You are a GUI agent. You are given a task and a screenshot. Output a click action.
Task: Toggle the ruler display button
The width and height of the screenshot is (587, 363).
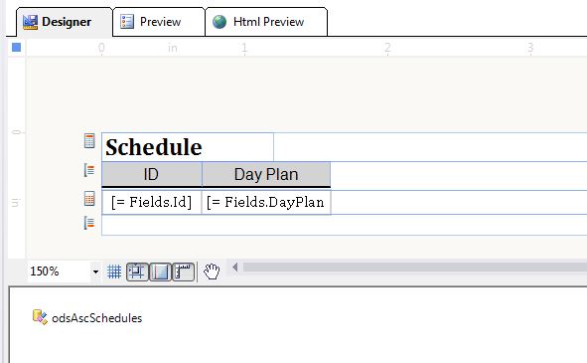[183, 272]
